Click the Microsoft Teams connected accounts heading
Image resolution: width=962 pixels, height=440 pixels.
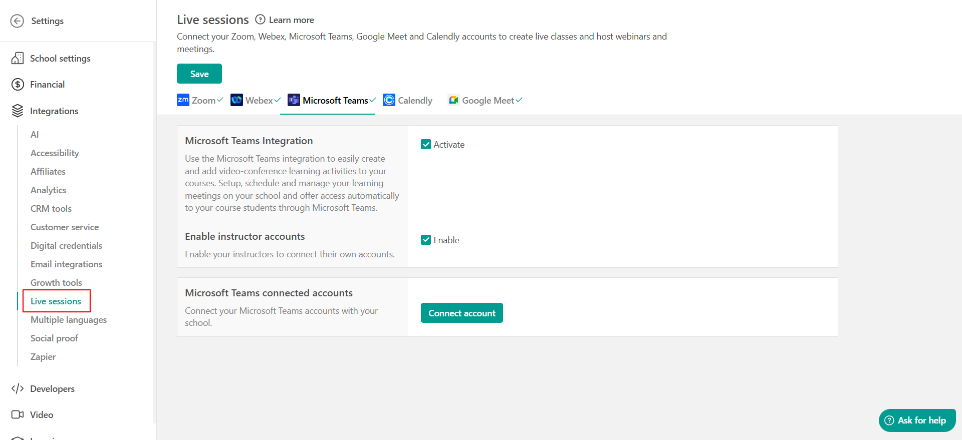click(x=269, y=293)
